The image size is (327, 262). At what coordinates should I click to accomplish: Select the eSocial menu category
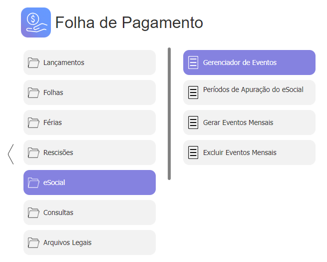tap(89, 182)
